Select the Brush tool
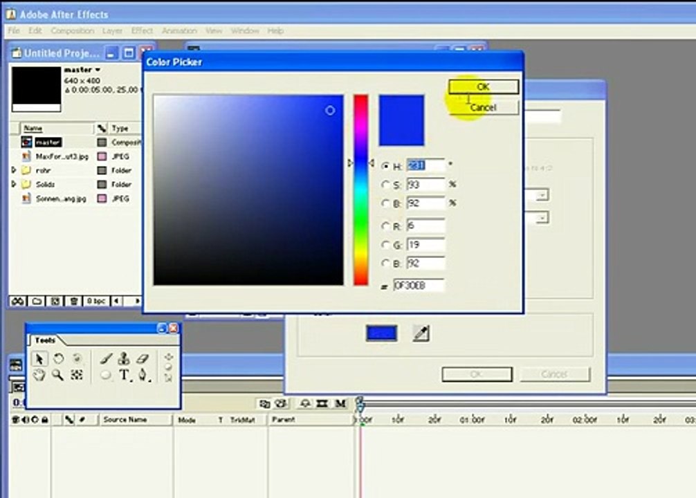696x498 pixels. click(x=106, y=358)
